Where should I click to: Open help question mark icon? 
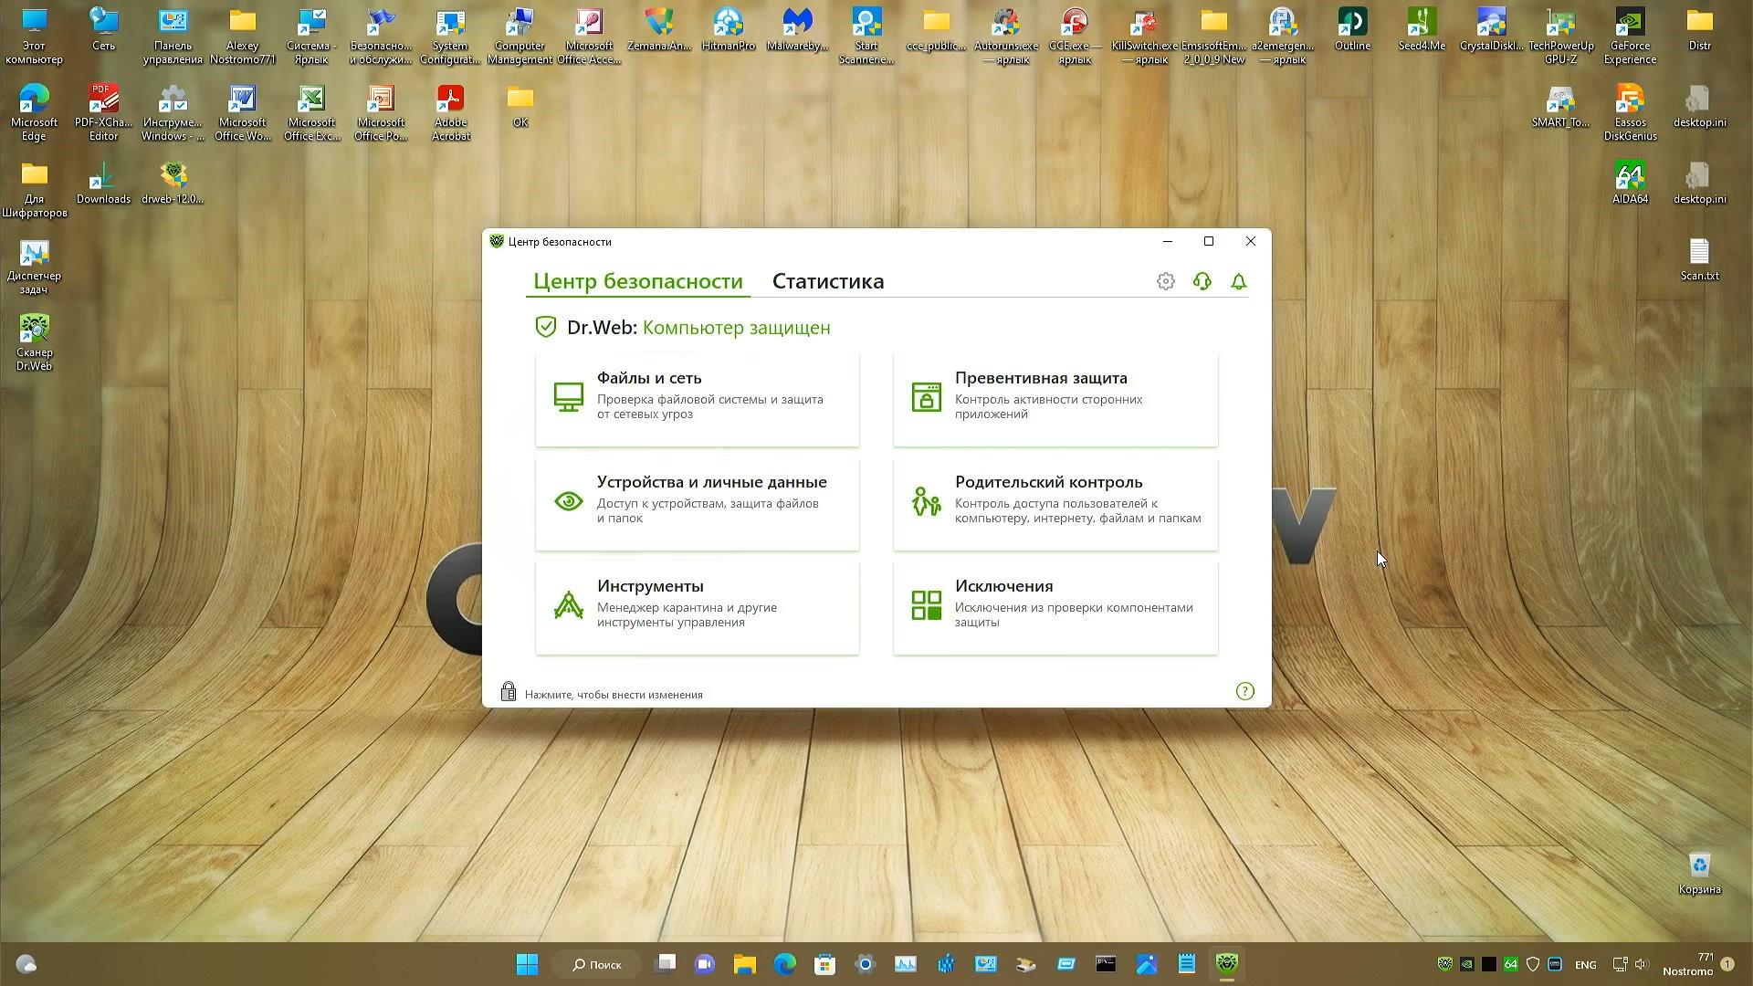point(1244,692)
